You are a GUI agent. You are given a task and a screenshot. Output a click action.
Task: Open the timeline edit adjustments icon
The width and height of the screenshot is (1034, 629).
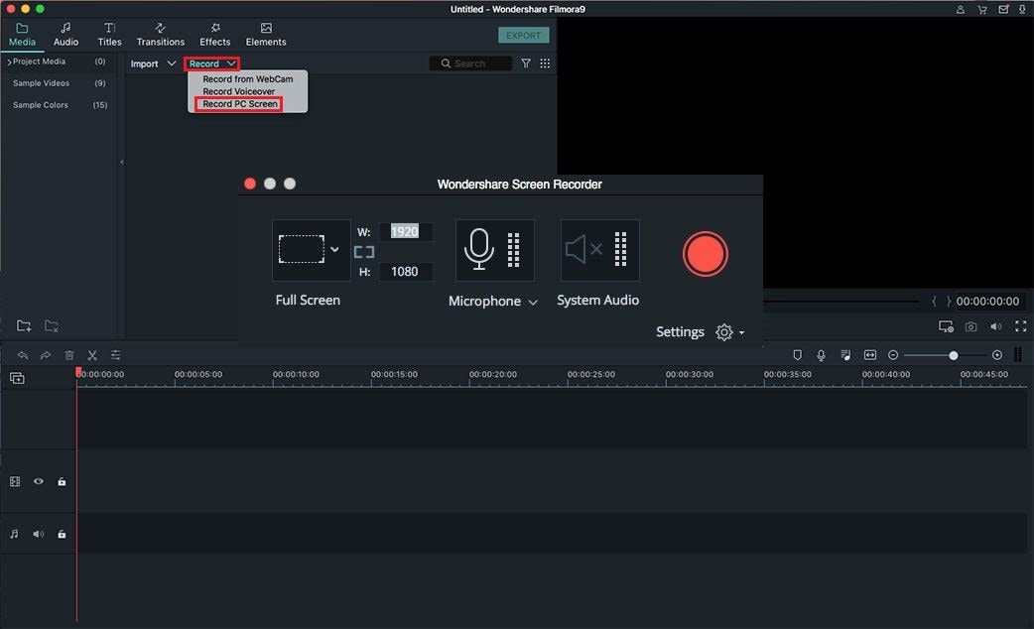pyautogui.click(x=115, y=355)
